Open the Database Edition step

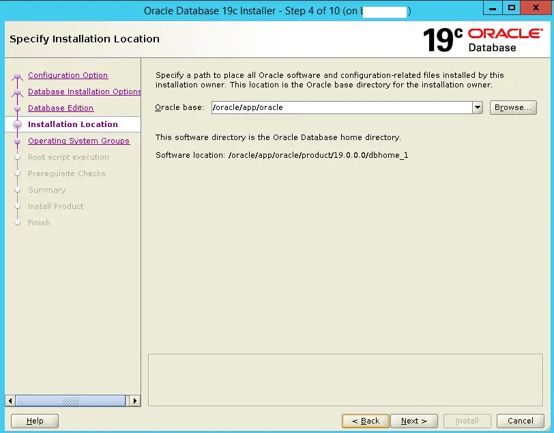click(61, 108)
